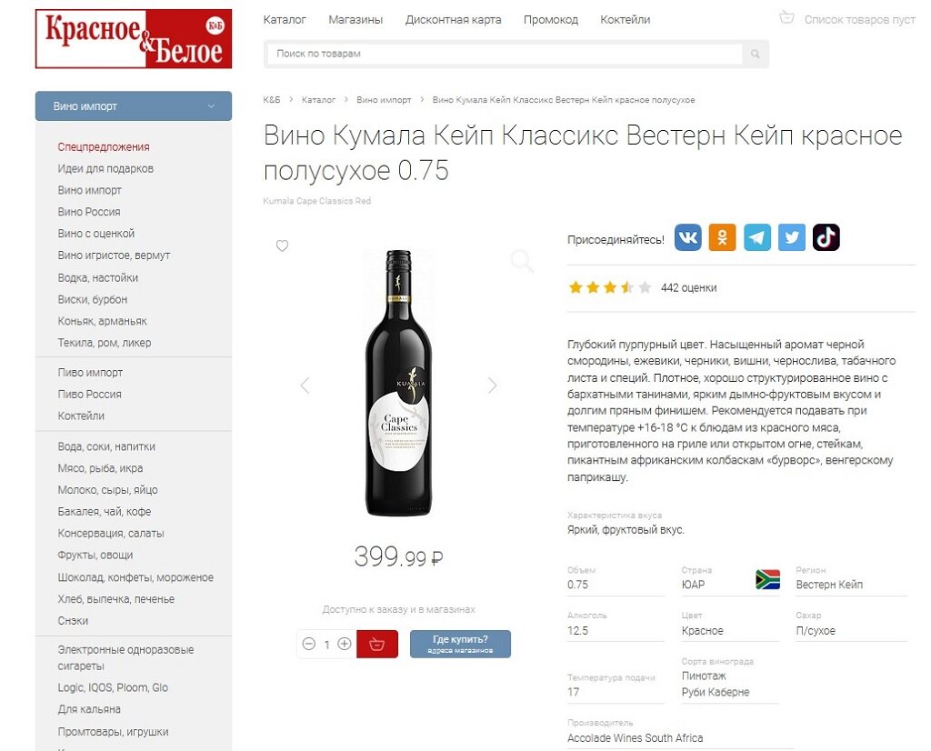Viewport: 931px width, 751px height.
Task: Show next product photo with right arrow
Action: [492, 385]
